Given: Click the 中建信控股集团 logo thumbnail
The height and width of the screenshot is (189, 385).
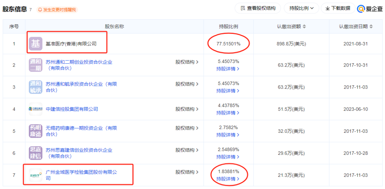Looking at the screenshot, I should pyautogui.click(x=36, y=109).
